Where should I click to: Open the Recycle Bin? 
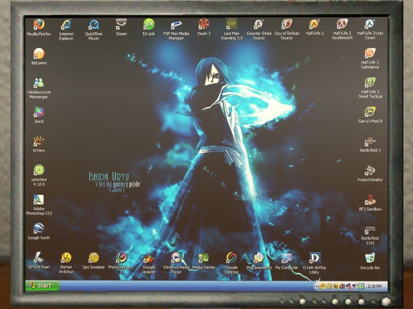370,258
